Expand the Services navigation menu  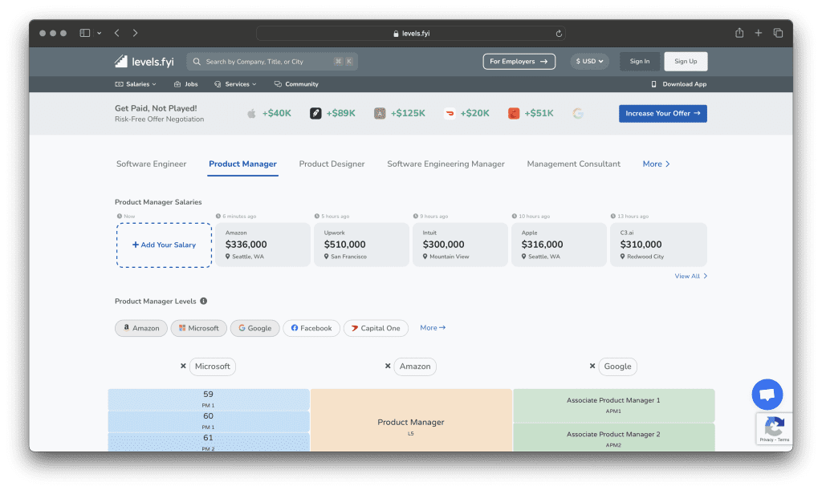[235, 84]
